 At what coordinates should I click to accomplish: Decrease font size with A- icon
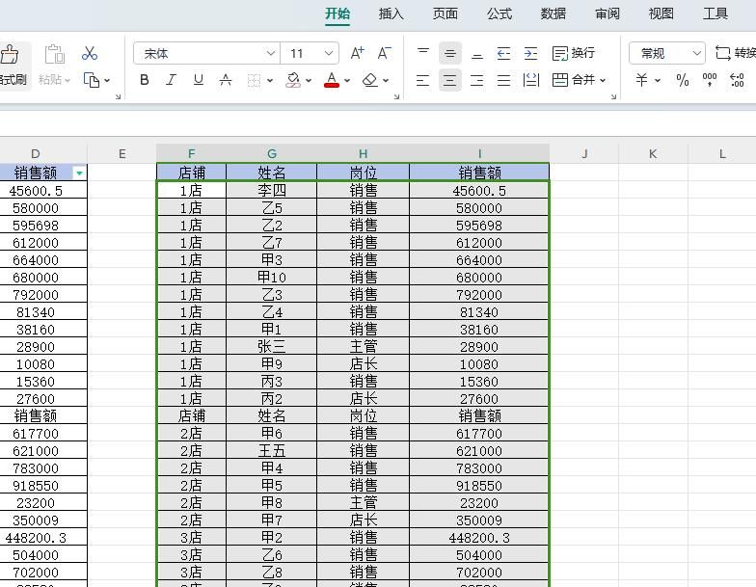click(384, 53)
